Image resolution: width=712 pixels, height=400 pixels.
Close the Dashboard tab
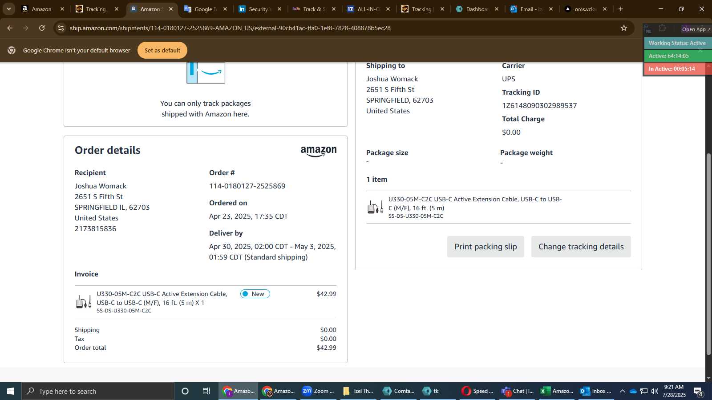click(x=497, y=9)
